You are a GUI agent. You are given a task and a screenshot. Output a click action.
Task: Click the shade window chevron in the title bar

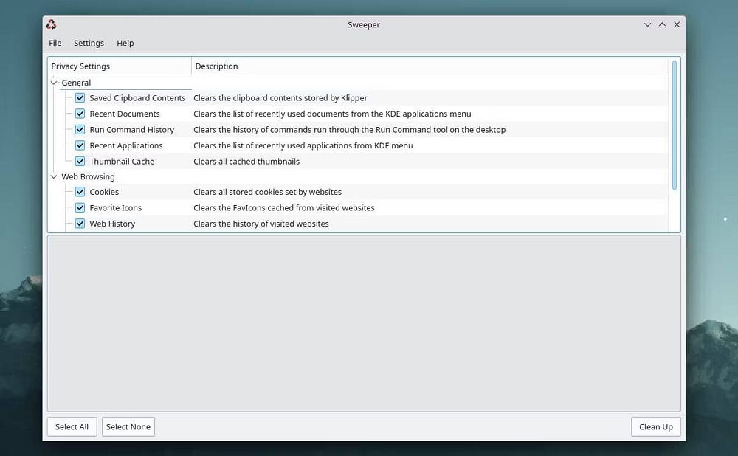(647, 24)
